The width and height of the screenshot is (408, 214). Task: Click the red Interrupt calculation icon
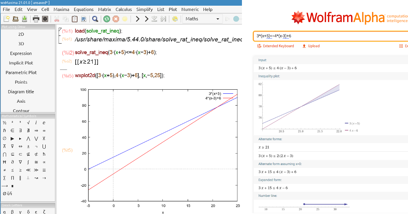pos(116,19)
